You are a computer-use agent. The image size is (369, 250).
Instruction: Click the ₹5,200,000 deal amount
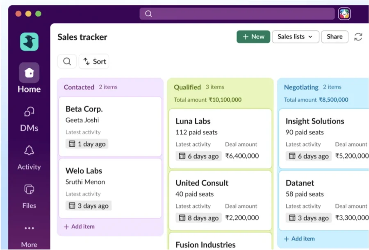pos(352,156)
